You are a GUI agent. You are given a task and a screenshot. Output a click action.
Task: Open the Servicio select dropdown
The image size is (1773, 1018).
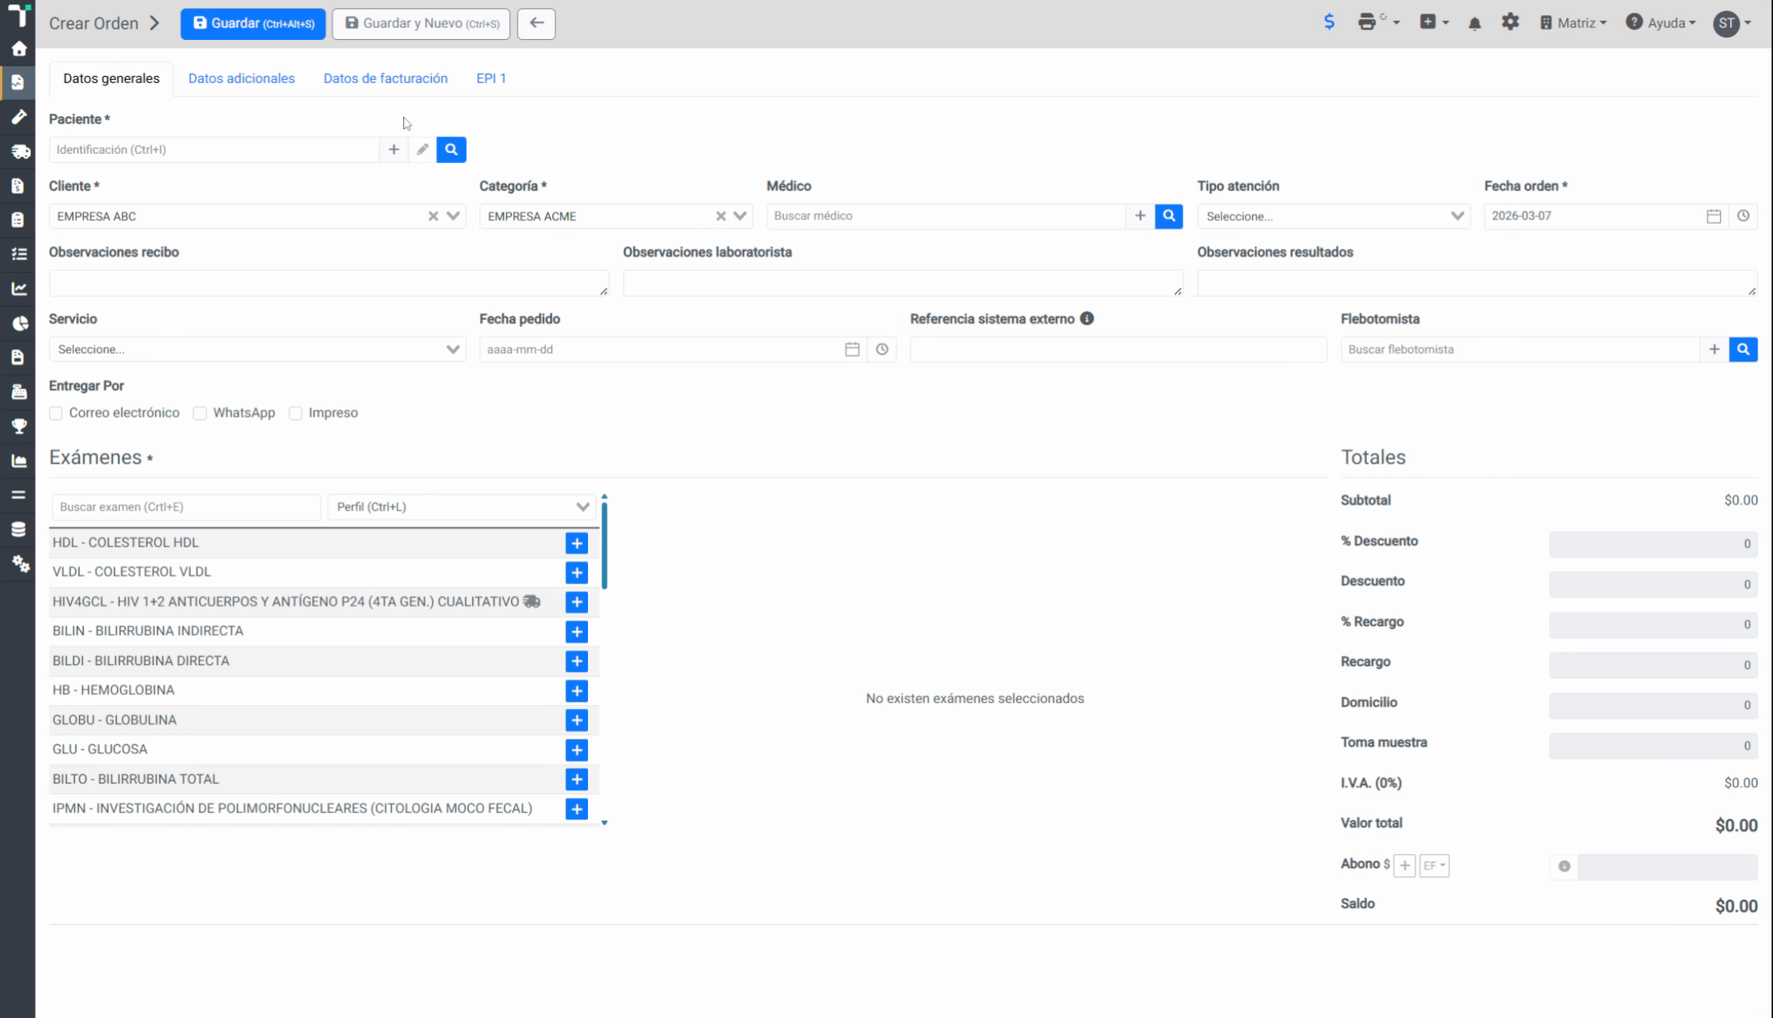click(x=257, y=349)
